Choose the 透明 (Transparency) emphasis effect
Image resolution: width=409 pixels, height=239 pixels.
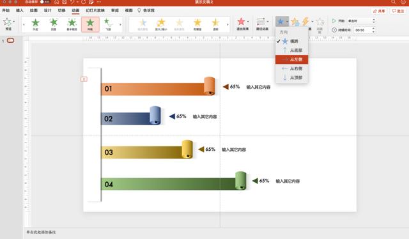215,24
